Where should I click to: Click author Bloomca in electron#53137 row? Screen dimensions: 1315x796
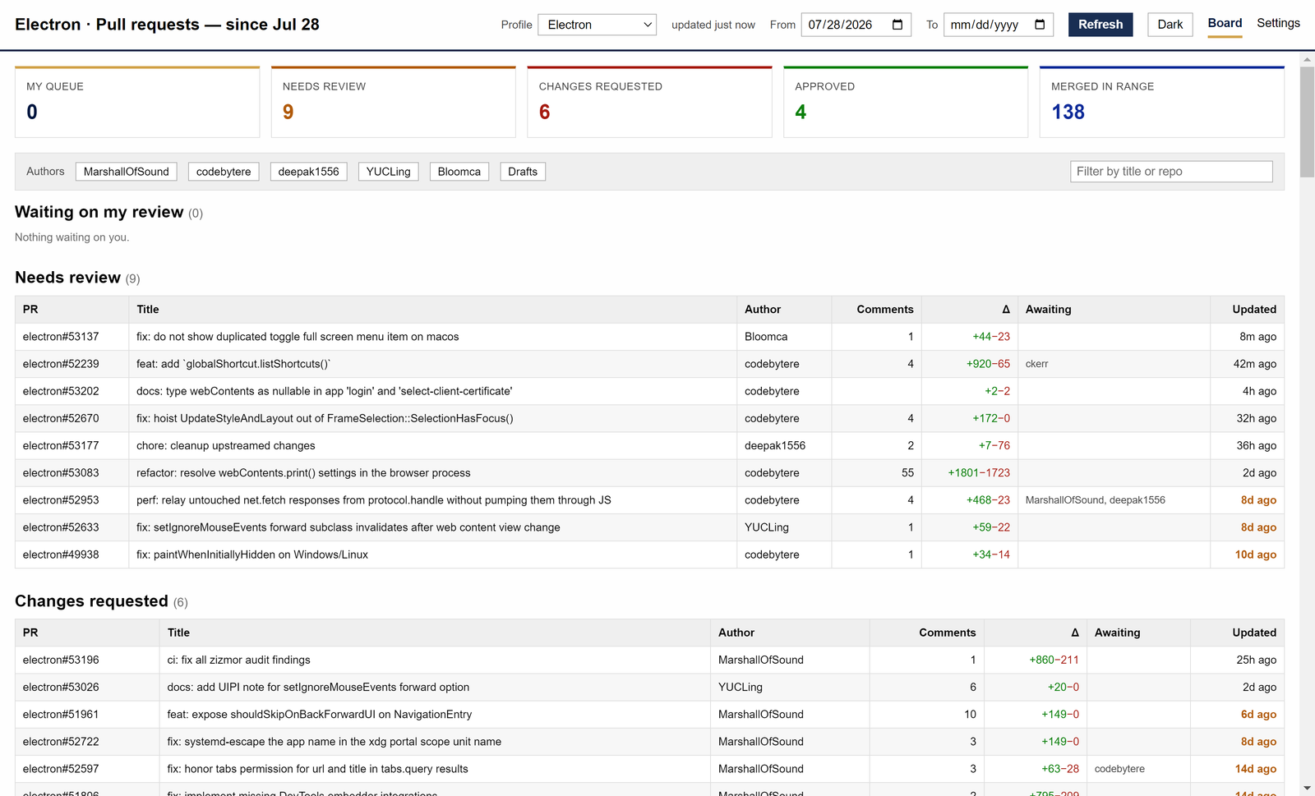click(x=766, y=337)
